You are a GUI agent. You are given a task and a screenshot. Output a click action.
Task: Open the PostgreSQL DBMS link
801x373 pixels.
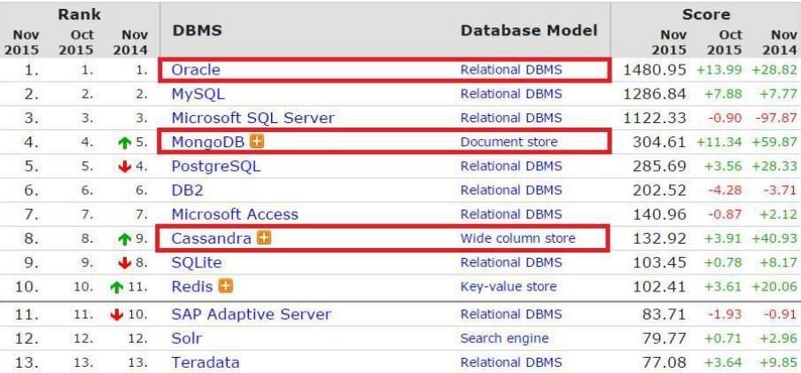point(215,167)
